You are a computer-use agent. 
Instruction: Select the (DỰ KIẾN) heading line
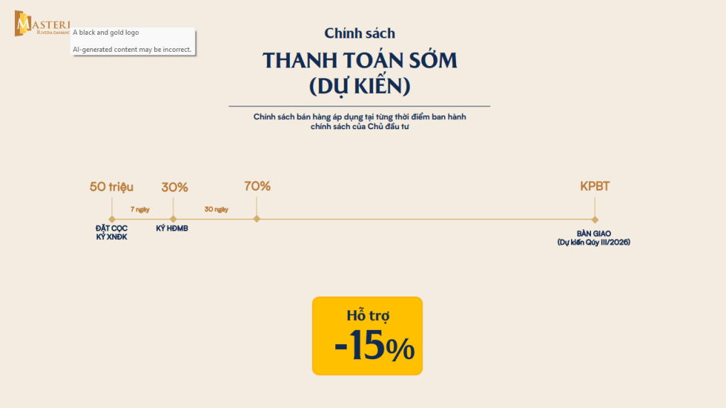(x=359, y=87)
